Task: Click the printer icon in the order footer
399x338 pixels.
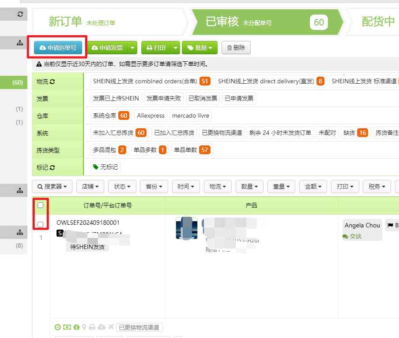Action: (93, 327)
